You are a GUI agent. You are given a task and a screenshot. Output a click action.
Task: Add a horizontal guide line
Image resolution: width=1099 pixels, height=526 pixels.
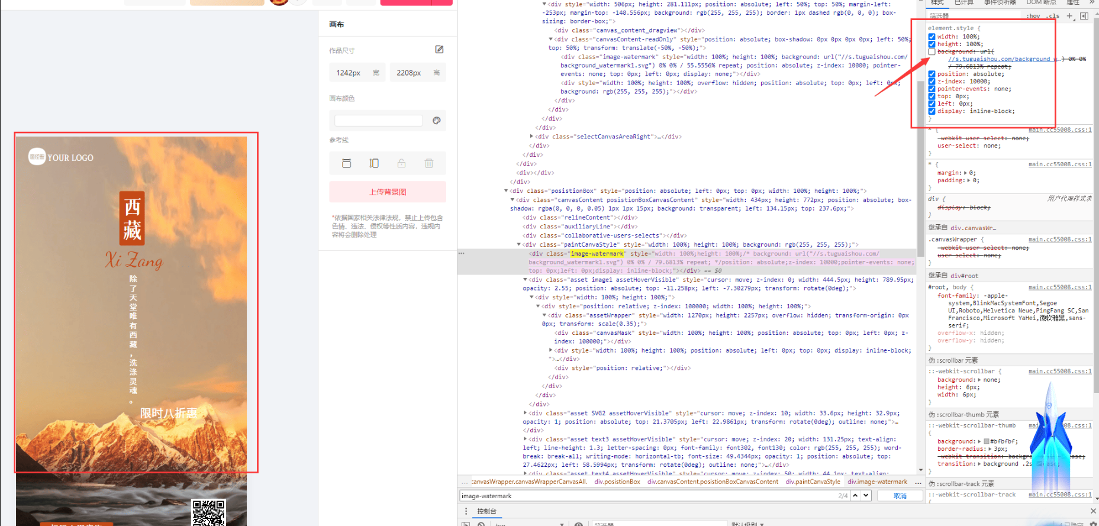[347, 163]
